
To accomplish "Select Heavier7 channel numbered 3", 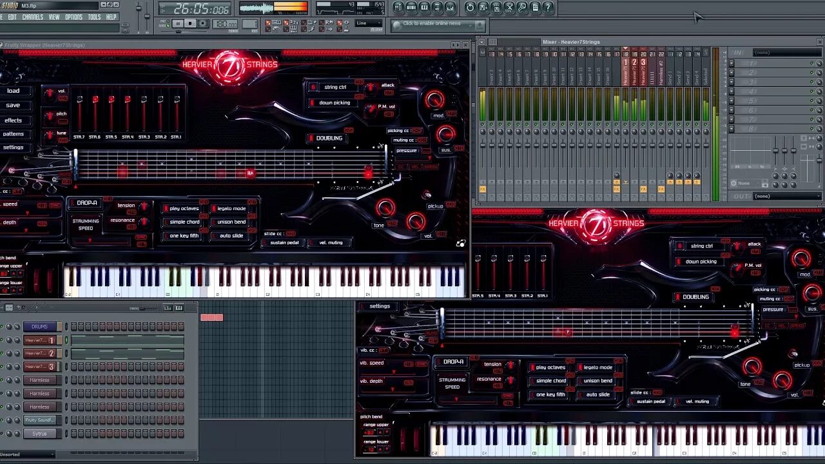I will (40, 367).
